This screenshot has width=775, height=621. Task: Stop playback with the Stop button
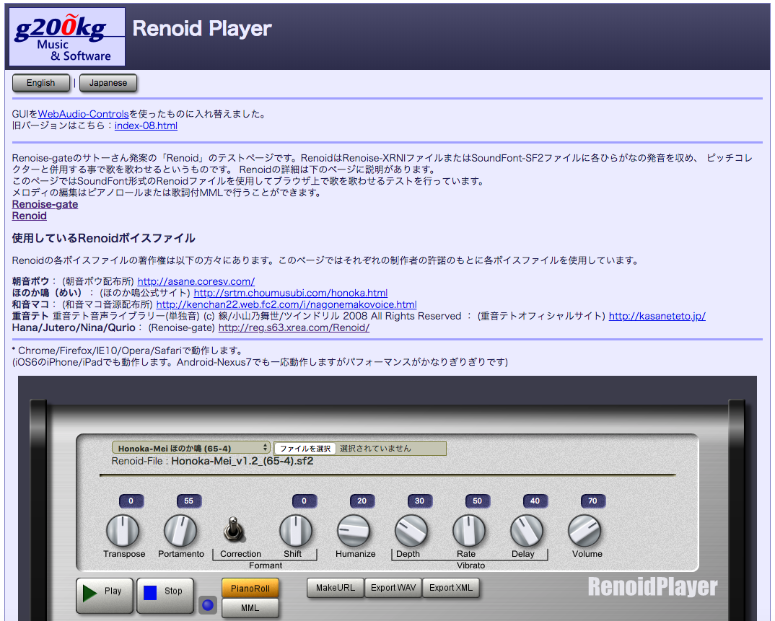(165, 594)
